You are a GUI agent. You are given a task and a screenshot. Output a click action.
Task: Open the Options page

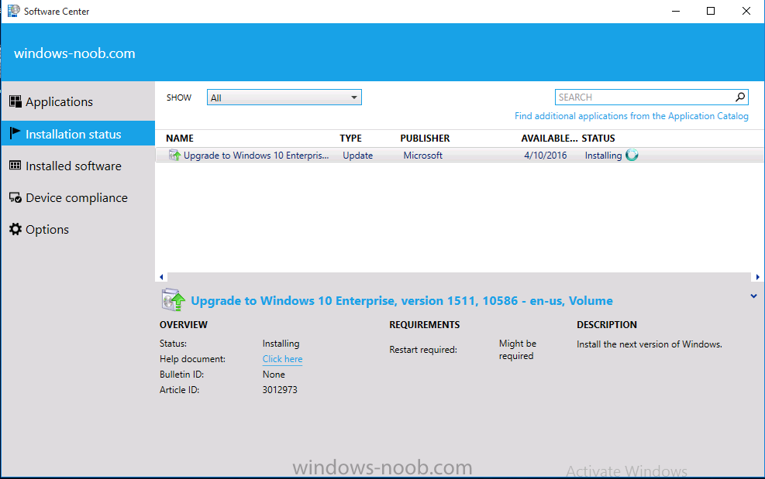pos(47,230)
